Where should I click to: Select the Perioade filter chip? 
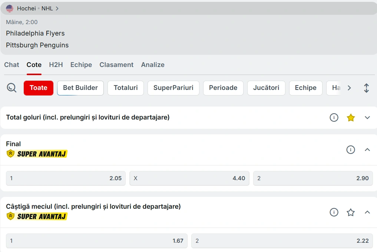[x=223, y=88]
